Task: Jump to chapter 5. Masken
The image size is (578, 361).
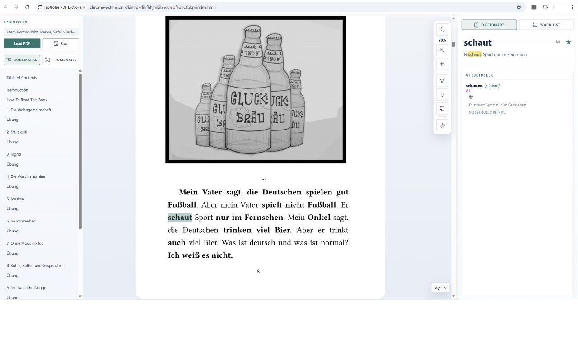Action: (x=15, y=199)
